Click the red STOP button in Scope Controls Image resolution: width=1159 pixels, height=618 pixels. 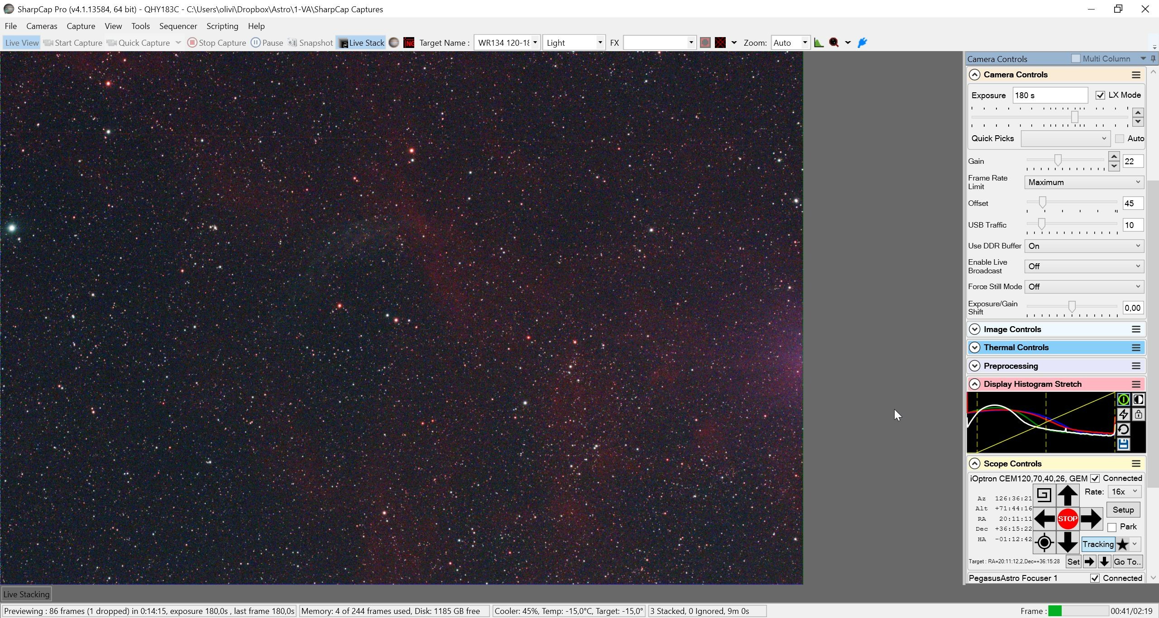[1067, 519]
